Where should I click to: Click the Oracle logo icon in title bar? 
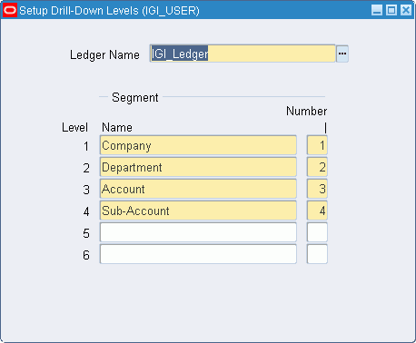pos(10,11)
